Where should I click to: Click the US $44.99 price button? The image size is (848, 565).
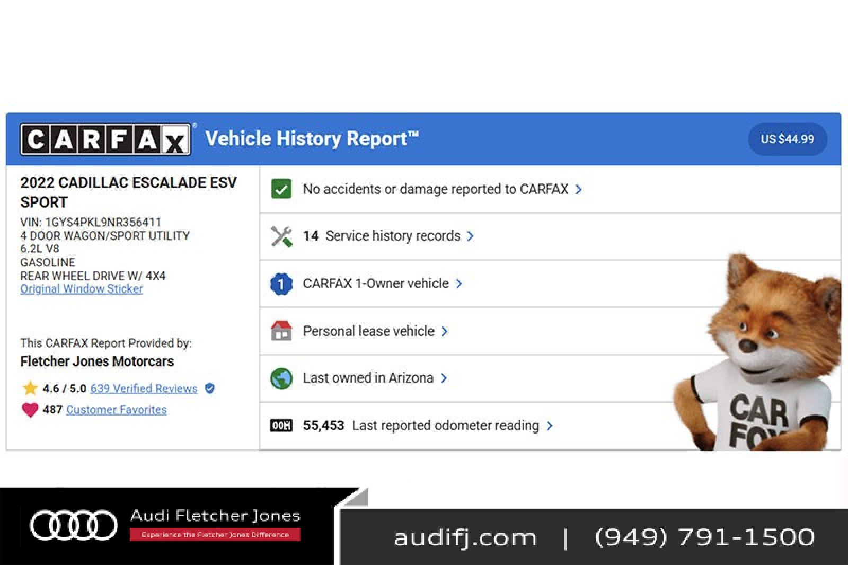[787, 139]
